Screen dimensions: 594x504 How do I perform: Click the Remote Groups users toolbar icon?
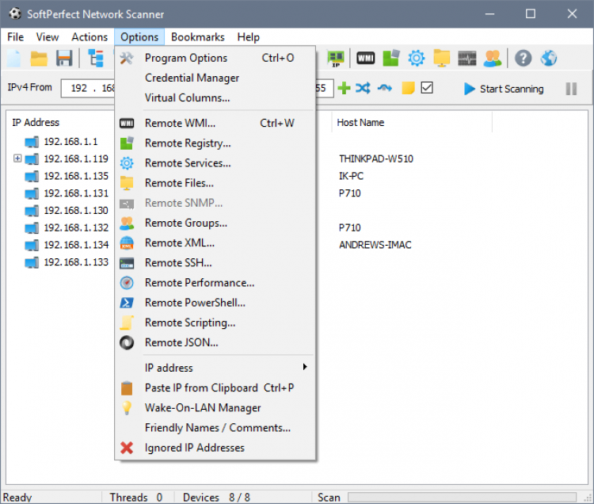493,59
